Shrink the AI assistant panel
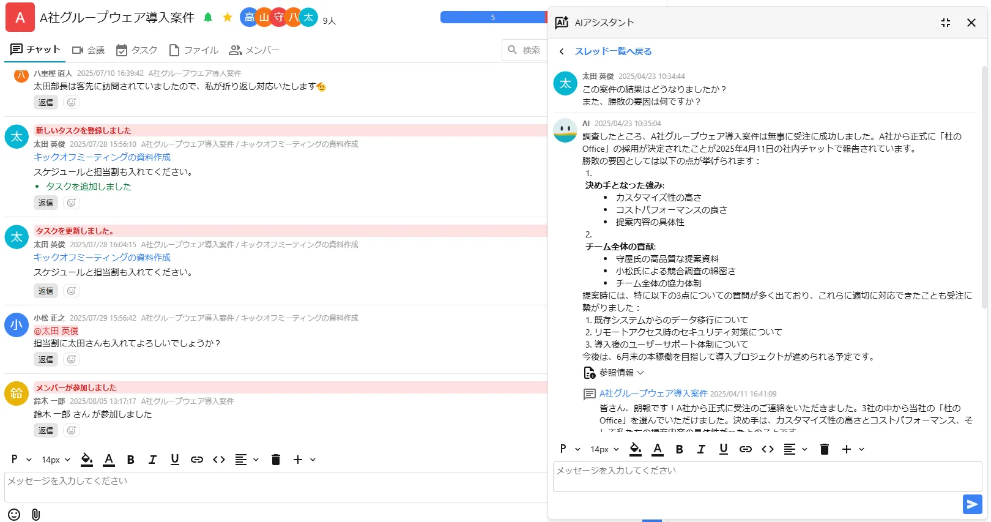The width and height of the screenshot is (991, 522). (946, 23)
